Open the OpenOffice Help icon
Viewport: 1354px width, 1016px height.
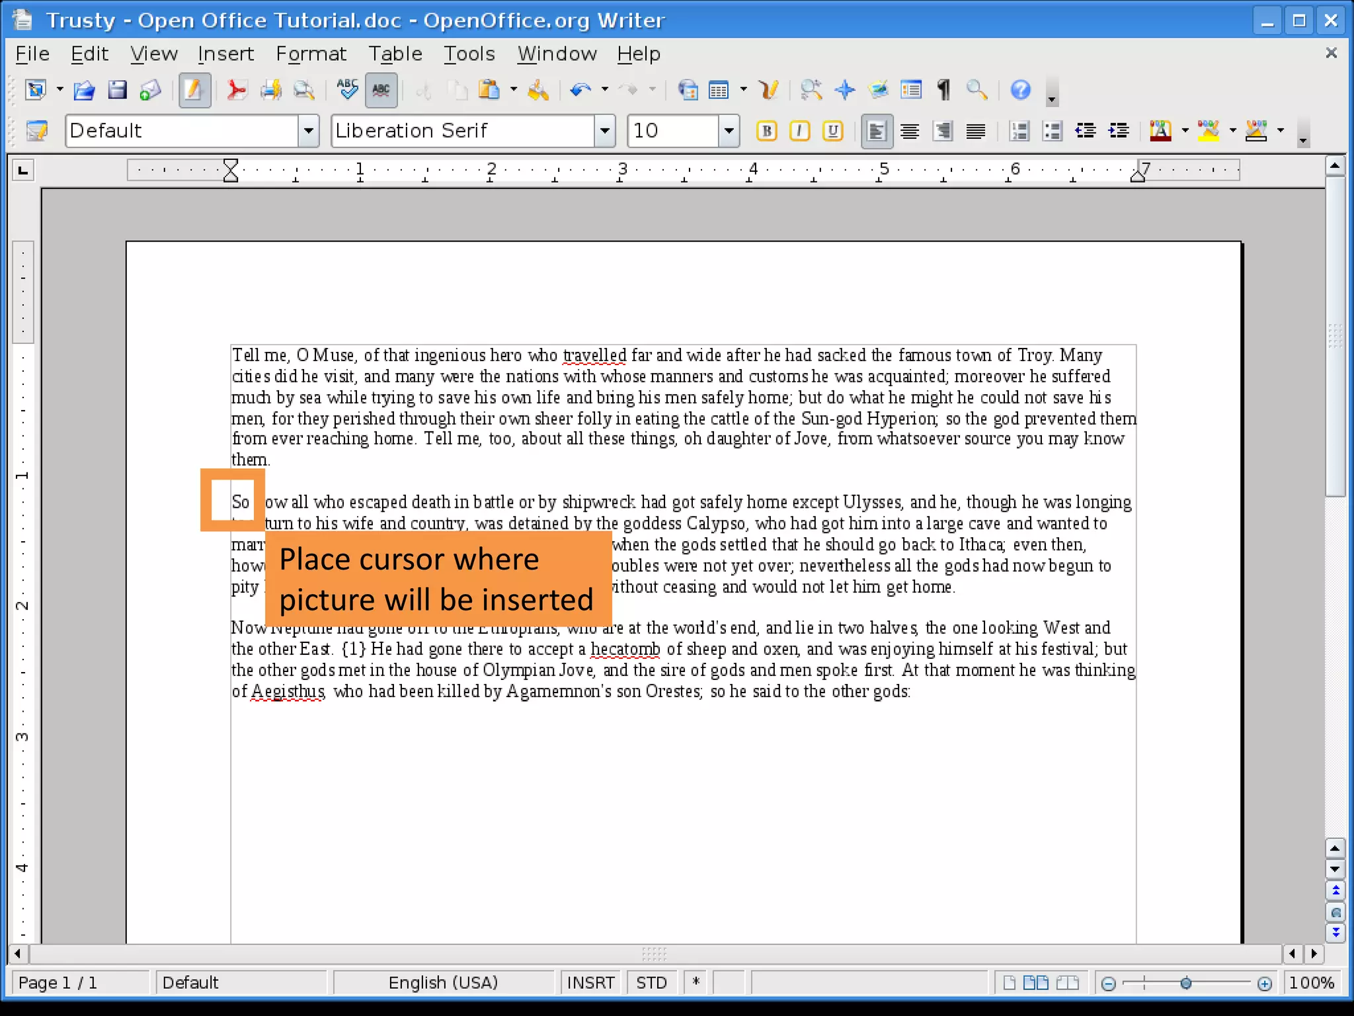(x=1020, y=89)
